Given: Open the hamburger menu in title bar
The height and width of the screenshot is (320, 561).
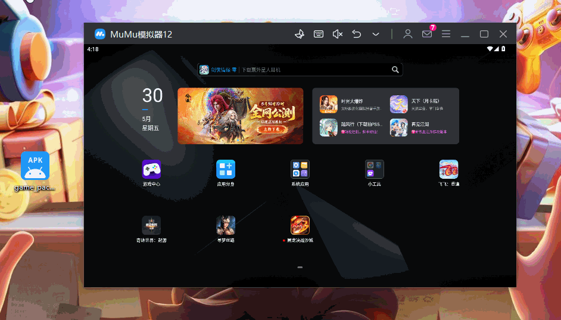Looking at the screenshot, I should coord(446,34).
